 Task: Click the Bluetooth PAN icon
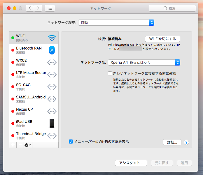pos(52,50)
